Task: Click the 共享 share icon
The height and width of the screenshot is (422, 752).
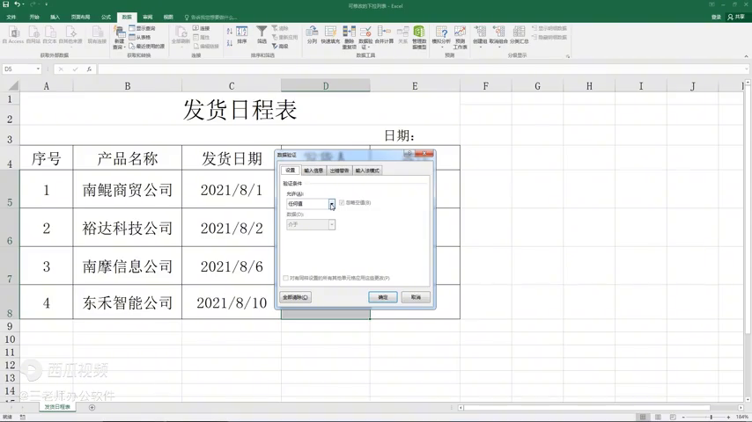Action: (x=736, y=17)
